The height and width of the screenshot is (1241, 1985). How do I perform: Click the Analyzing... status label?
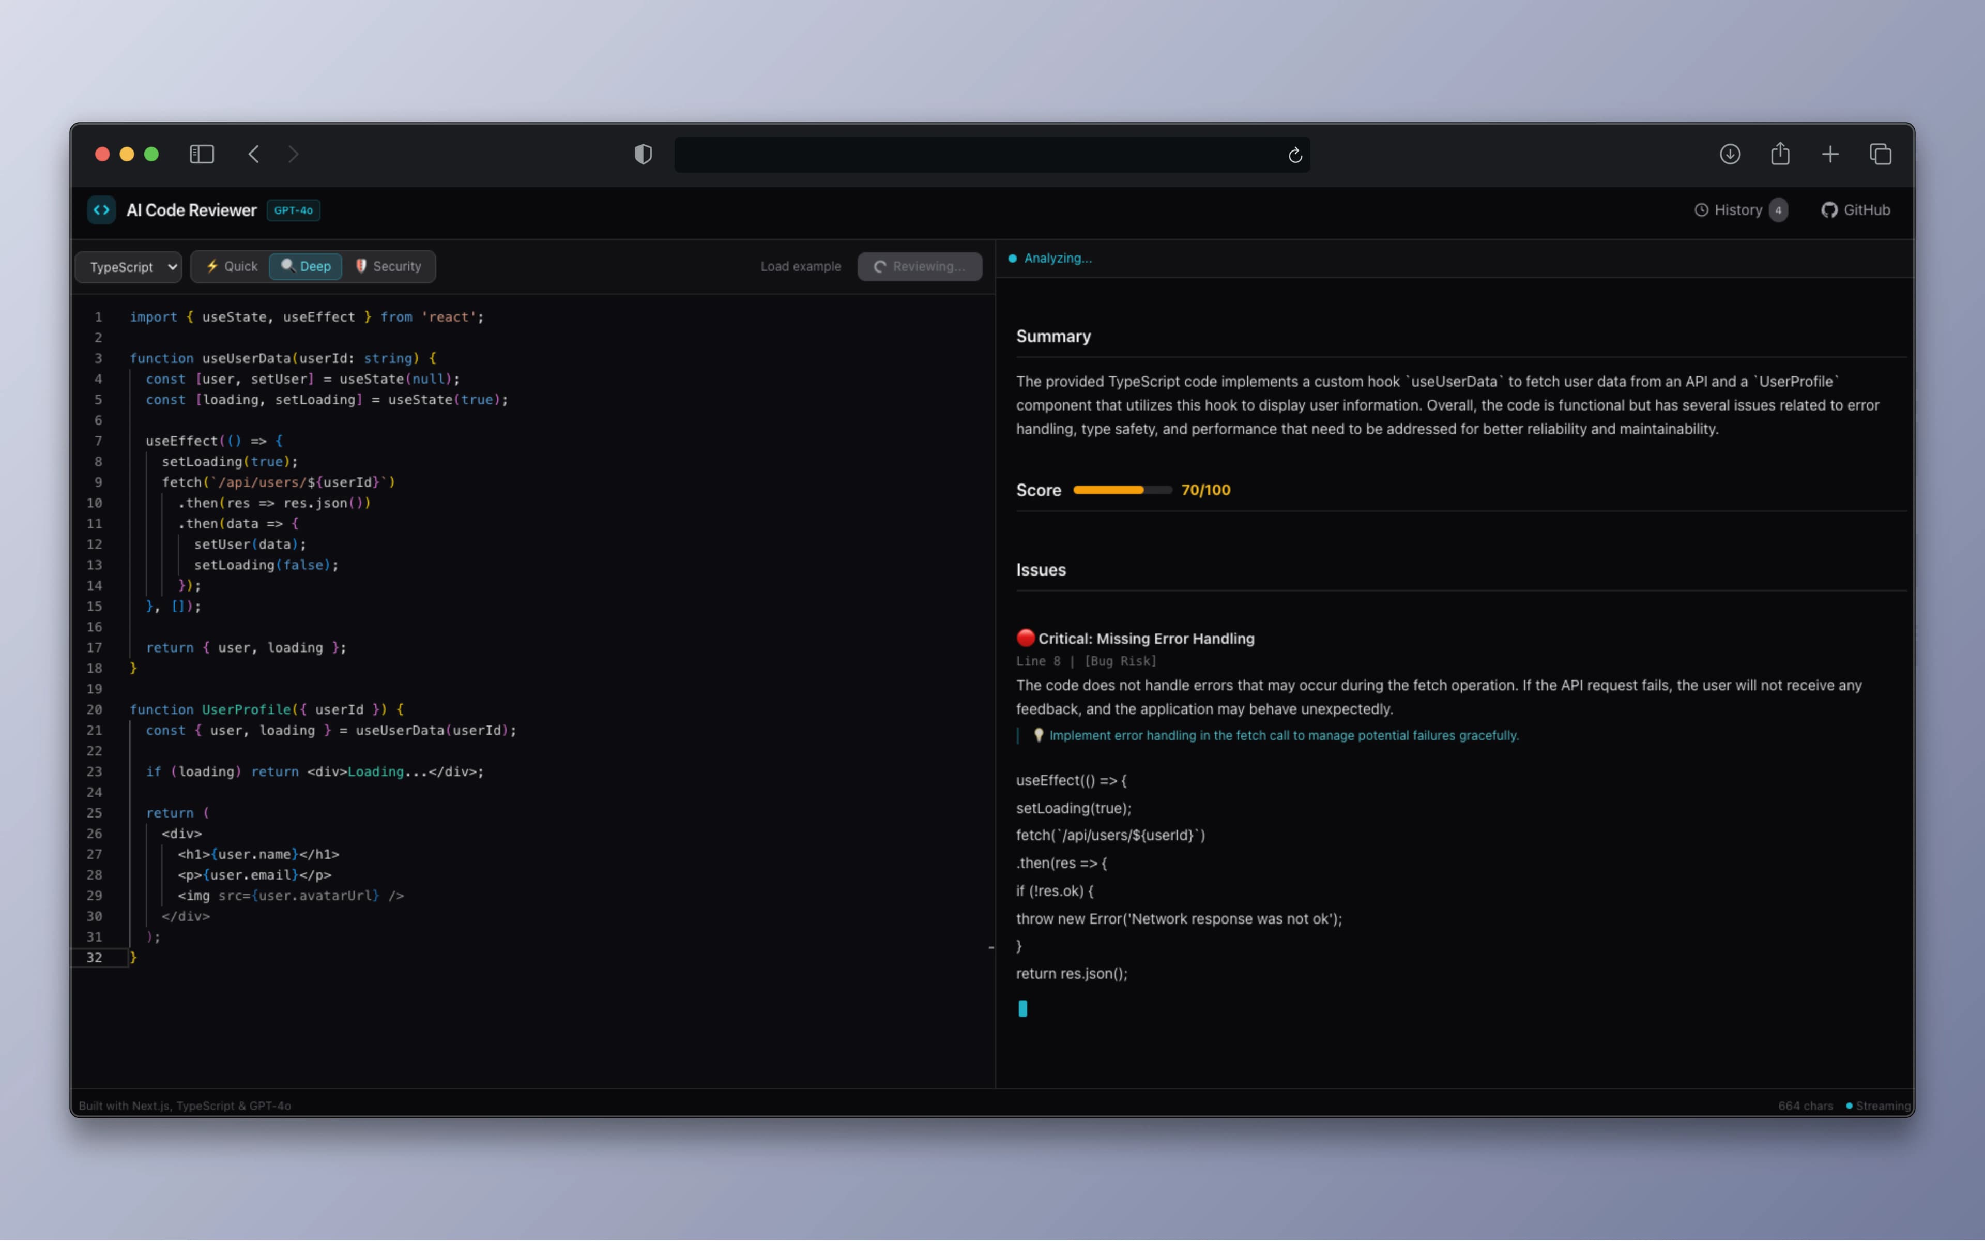pos(1057,259)
